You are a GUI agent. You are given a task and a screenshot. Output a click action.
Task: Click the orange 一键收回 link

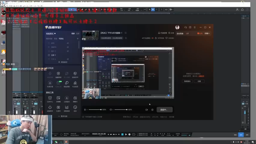[x=201, y=76]
